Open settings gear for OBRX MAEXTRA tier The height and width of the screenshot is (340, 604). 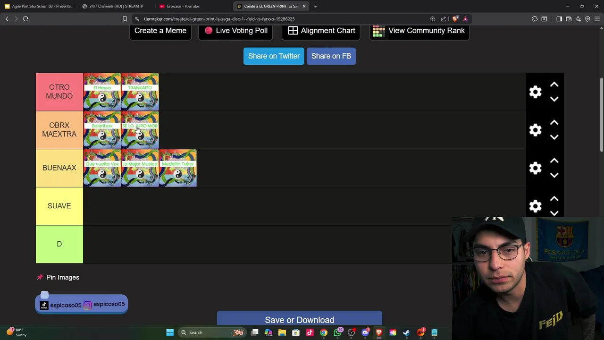tap(535, 130)
